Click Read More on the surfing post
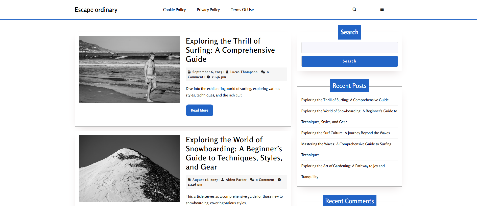The image size is (477, 206). [x=200, y=111]
